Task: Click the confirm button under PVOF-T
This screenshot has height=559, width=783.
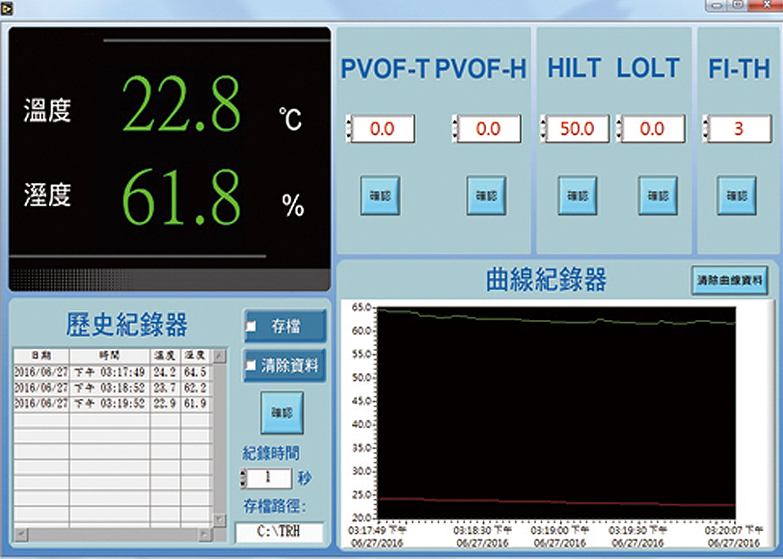Action: click(381, 196)
